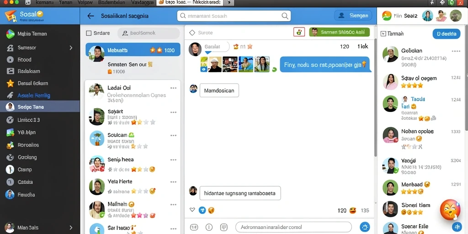Image resolution: width=468 pixels, height=234 pixels.
Task: Click the message input field at bottom
Action: pos(294,227)
